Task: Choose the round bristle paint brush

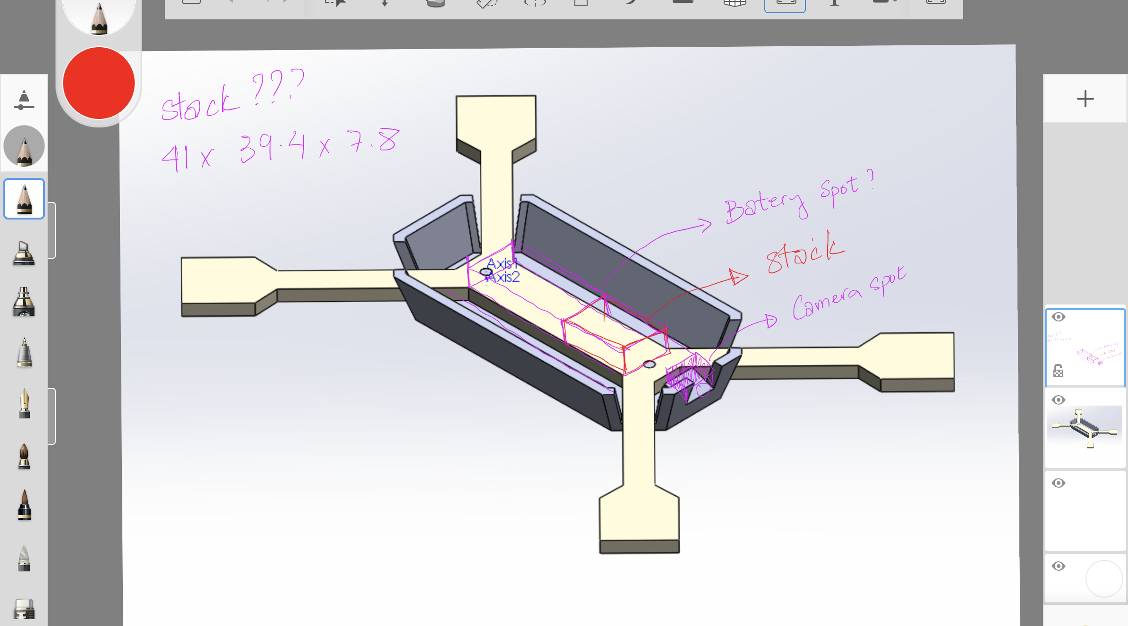Action: point(24,456)
